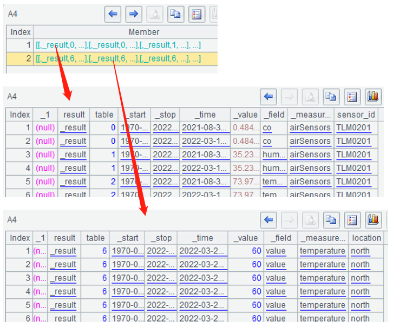Click temperature link in row 1 of bottom table
The width and height of the screenshot is (393, 328).
(322, 251)
